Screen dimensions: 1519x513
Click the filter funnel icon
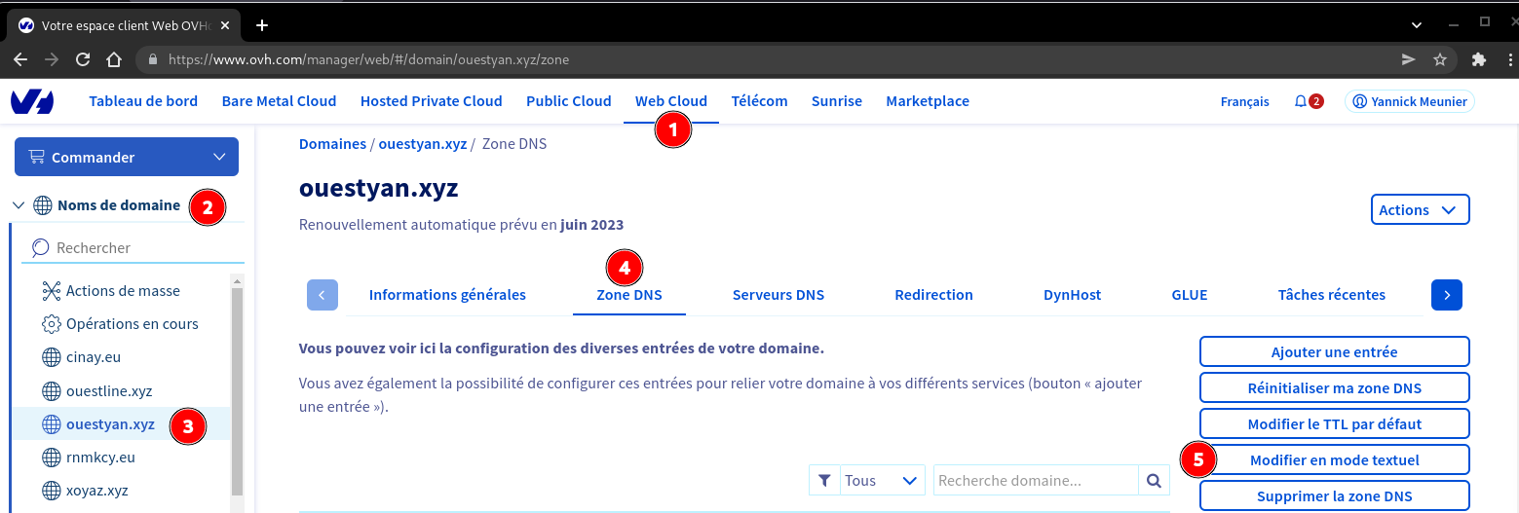coord(824,480)
